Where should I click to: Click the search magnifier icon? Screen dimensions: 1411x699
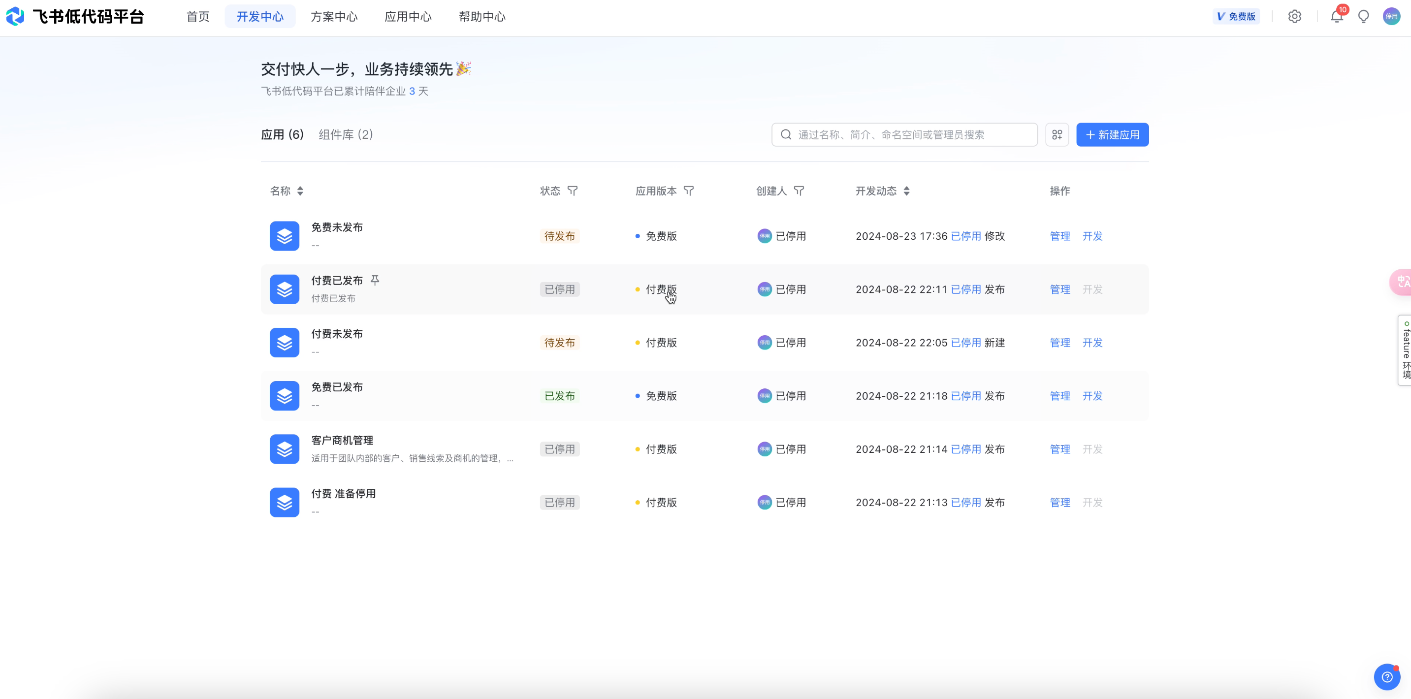[785, 135]
